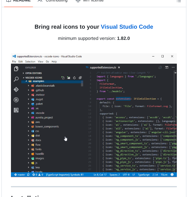Click the Refresh explorer icon
The height and width of the screenshot is (197, 195).
coord(74,78)
